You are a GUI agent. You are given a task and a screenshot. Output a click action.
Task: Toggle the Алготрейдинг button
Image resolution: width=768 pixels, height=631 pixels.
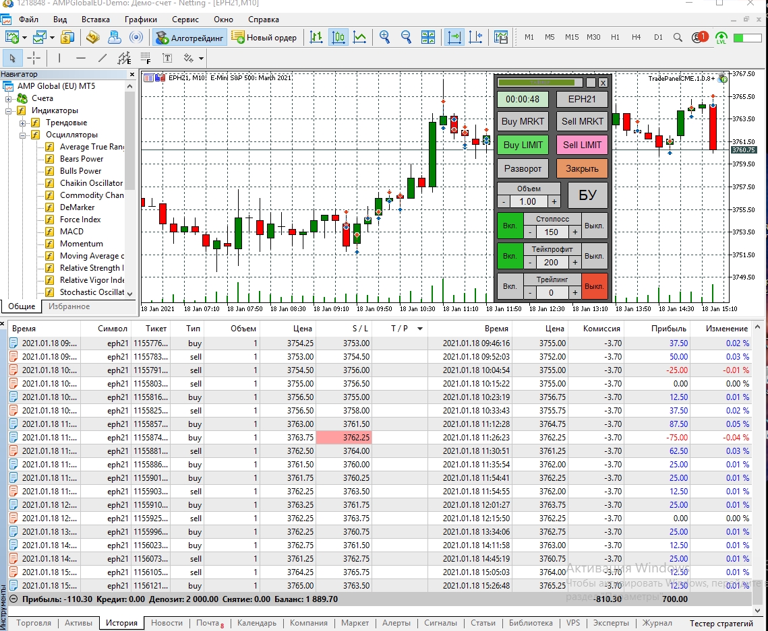click(x=189, y=38)
